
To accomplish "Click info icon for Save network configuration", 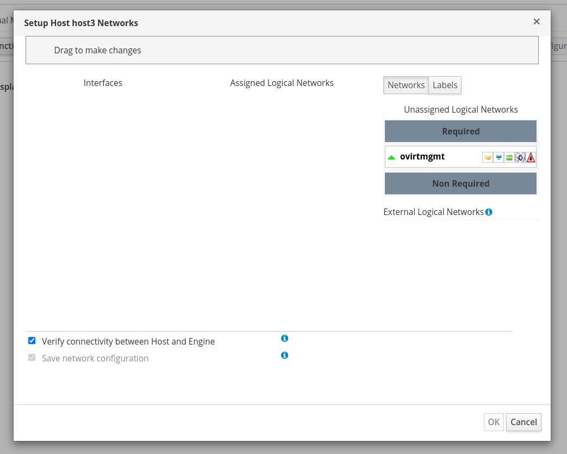I will click(284, 355).
